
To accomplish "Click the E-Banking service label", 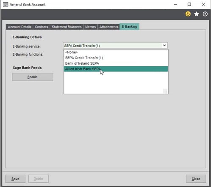I will pyautogui.click(x=27, y=46).
